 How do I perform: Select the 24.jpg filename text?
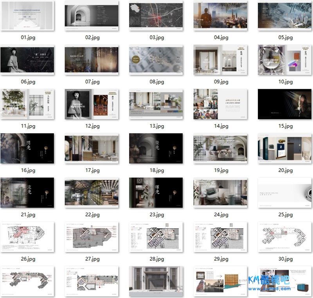click(x=220, y=215)
